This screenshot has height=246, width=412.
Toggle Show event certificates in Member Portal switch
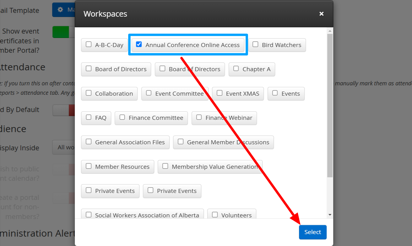click(63, 32)
